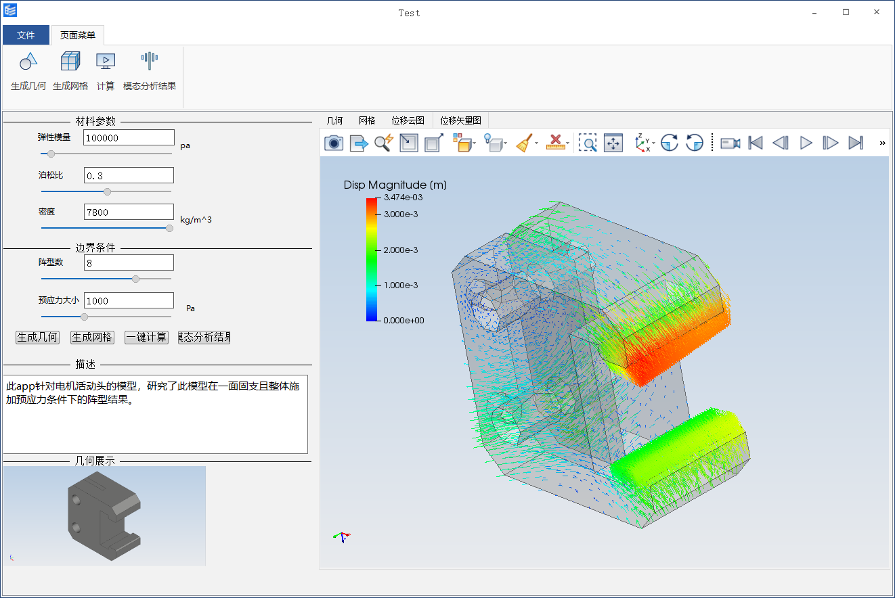This screenshot has width=895, height=598.
Task: Open dropdown arrow beside light bulb cube icon
Action: coord(506,143)
